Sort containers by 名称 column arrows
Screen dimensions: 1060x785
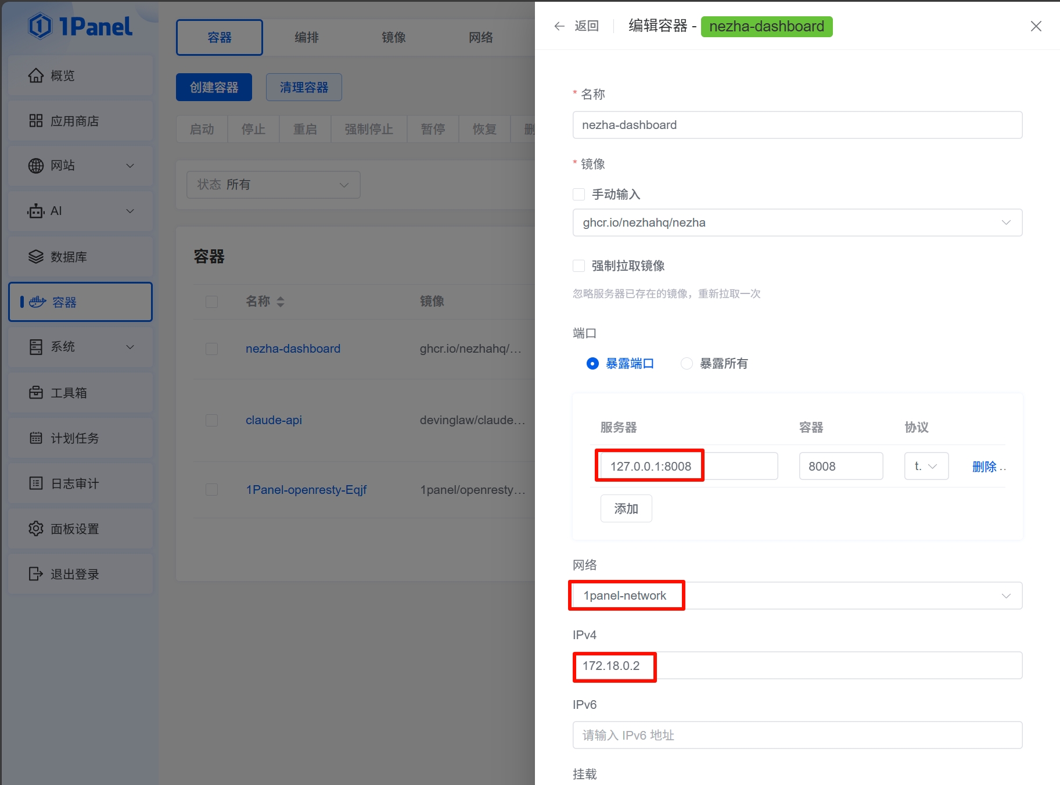pyautogui.click(x=281, y=302)
